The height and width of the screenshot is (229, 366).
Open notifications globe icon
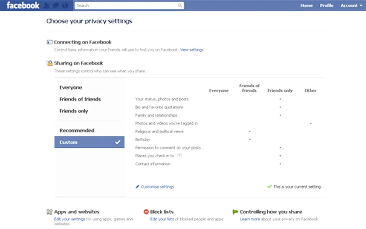pos(64,6)
